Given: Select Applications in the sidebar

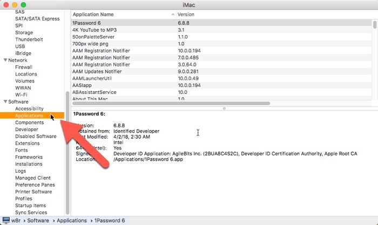Looking at the screenshot, I should 32,115.
